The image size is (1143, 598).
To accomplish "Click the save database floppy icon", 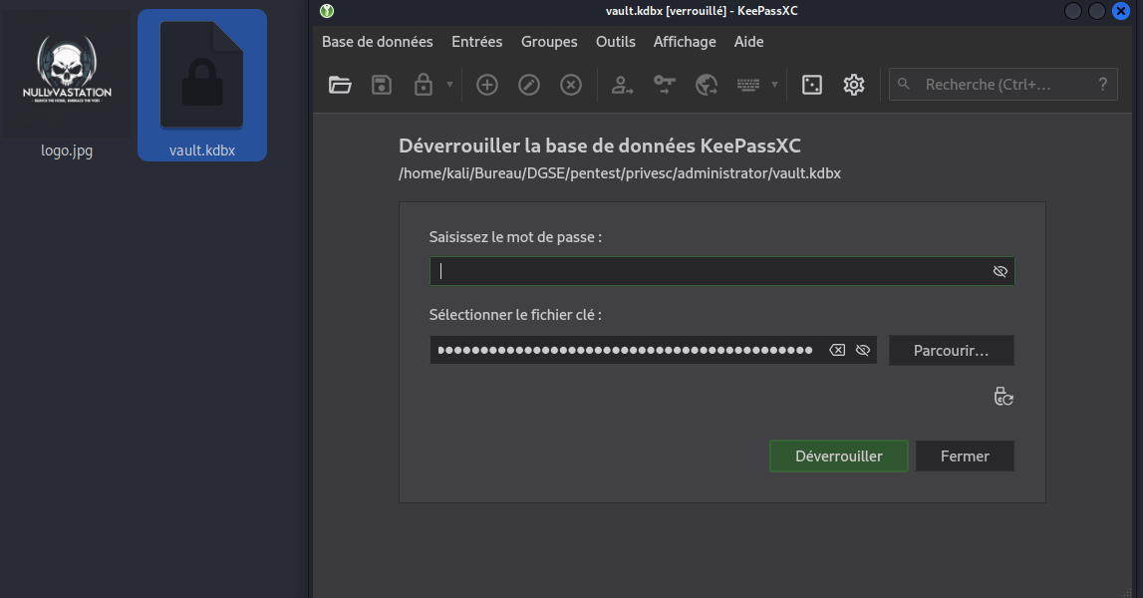I will (x=382, y=85).
